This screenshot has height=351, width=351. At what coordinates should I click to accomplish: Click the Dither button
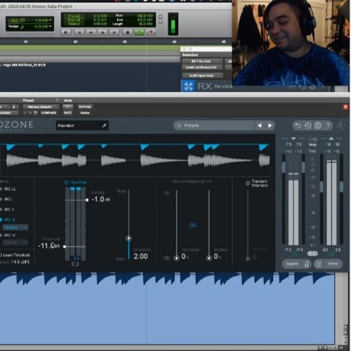tap(333, 264)
